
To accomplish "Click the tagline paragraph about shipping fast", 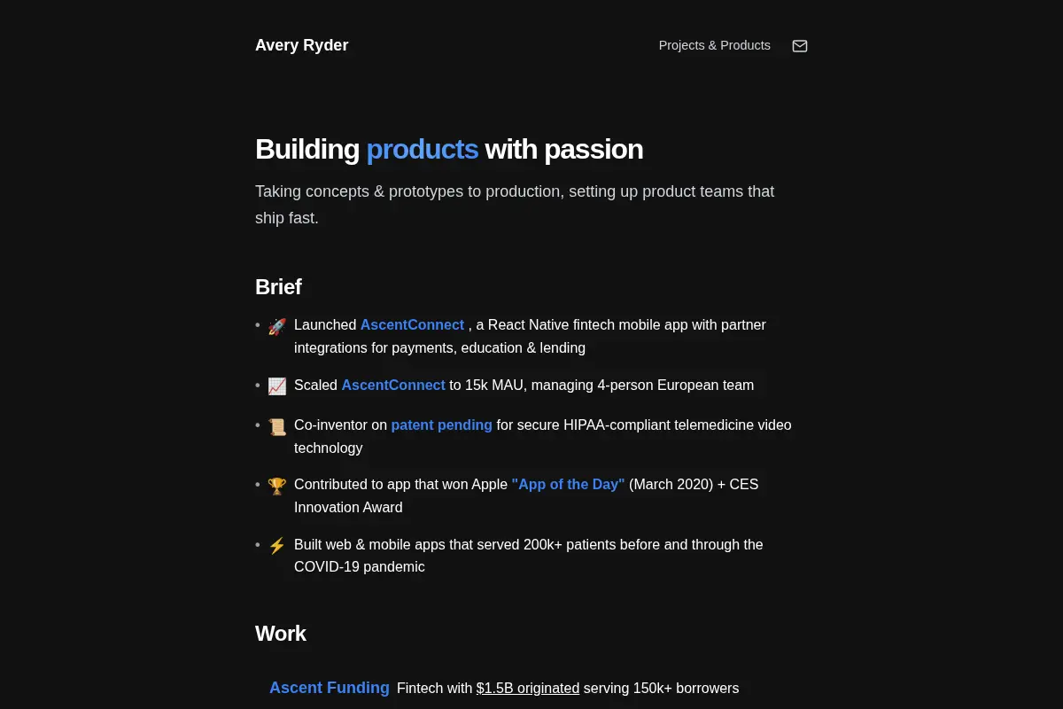I will pos(515,205).
